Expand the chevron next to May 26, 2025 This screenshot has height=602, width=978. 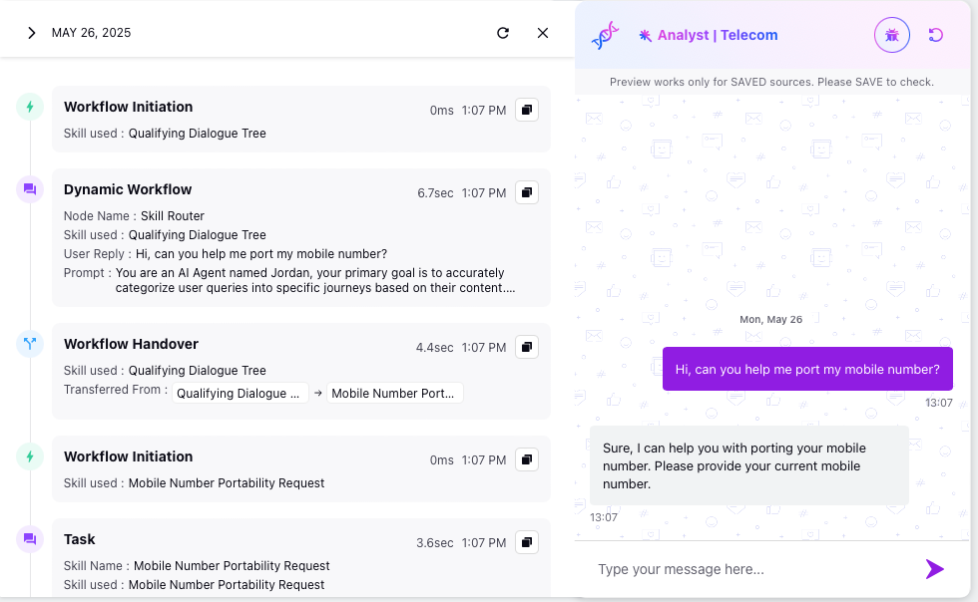(x=31, y=33)
